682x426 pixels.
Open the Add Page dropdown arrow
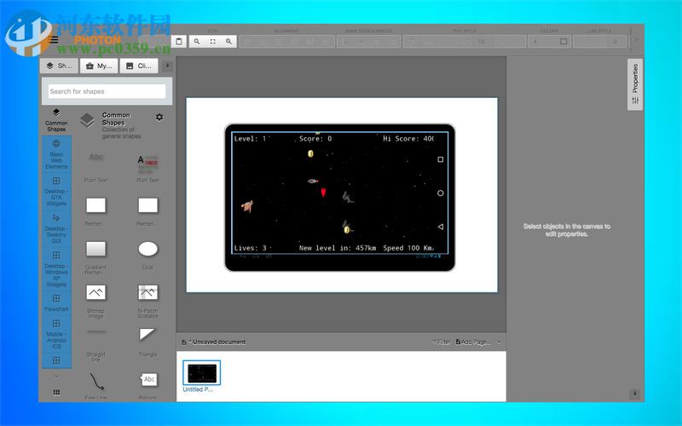(x=499, y=343)
